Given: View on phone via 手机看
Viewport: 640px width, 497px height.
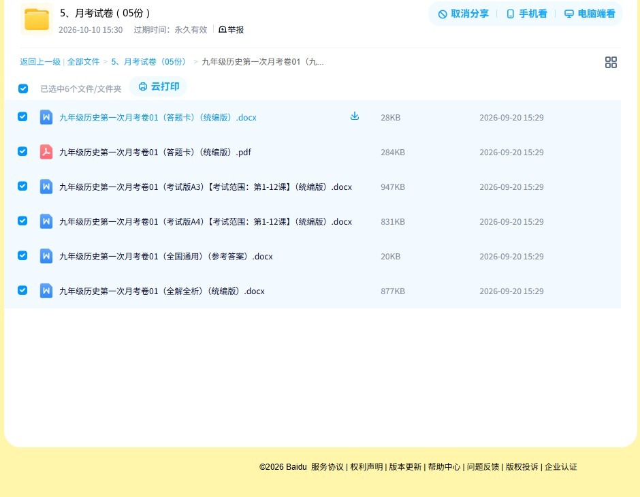Looking at the screenshot, I should (x=526, y=14).
